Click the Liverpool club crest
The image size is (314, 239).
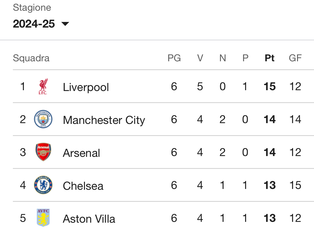coord(43,86)
